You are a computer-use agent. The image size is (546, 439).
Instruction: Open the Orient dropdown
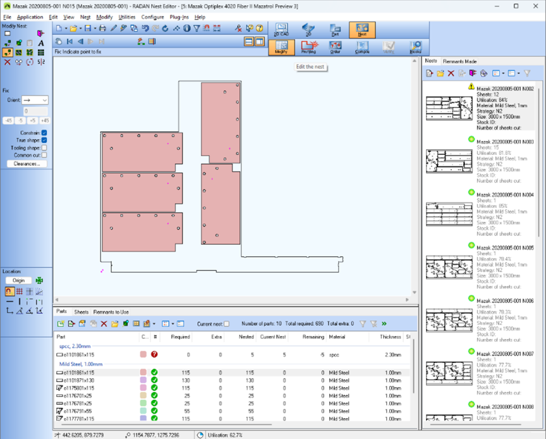[x=35, y=100]
